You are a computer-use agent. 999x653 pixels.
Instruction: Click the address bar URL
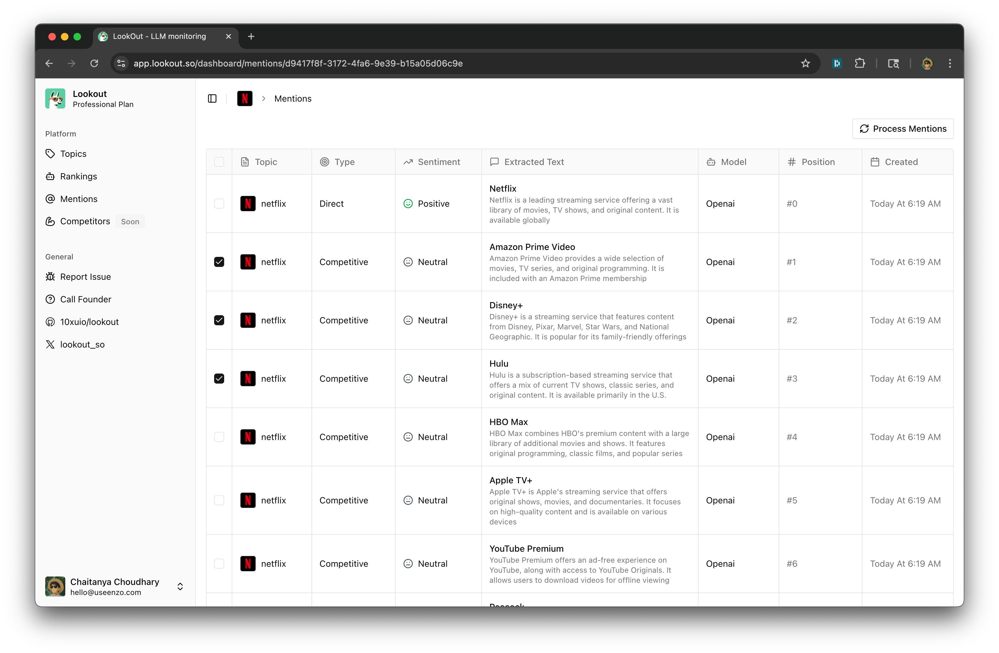click(x=298, y=63)
